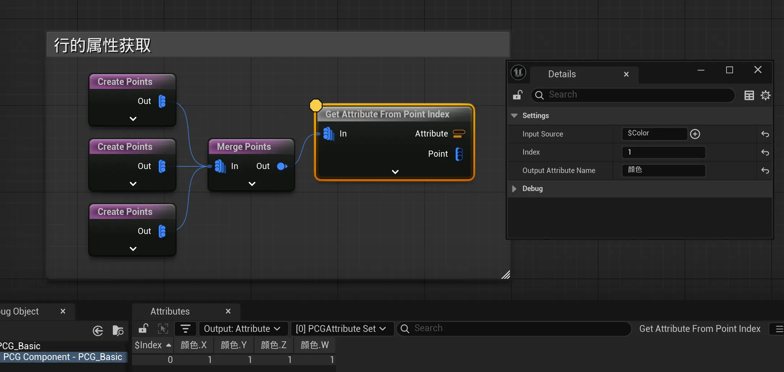Reset Output Attribute Name to default
The height and width of the screenshot is (372, 784).
coord(765,170)
